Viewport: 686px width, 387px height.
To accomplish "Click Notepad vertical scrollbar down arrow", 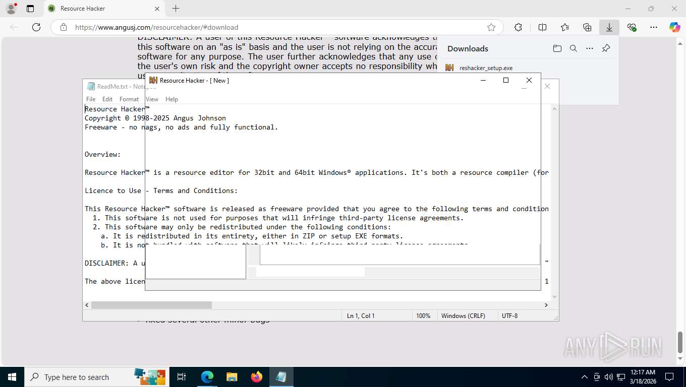I will (x=555, y=297).
